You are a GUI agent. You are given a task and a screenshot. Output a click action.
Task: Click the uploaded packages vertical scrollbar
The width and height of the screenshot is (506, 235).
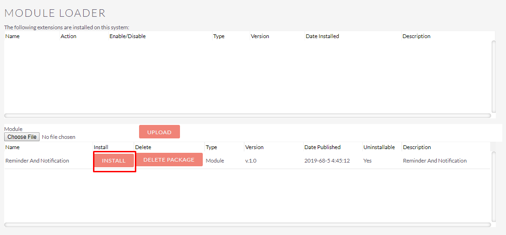493,186
